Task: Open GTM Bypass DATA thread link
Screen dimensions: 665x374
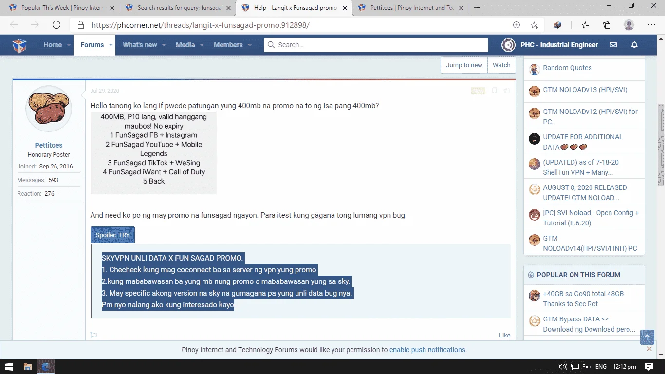Action: pyautogui.click(x=589, y=324)
